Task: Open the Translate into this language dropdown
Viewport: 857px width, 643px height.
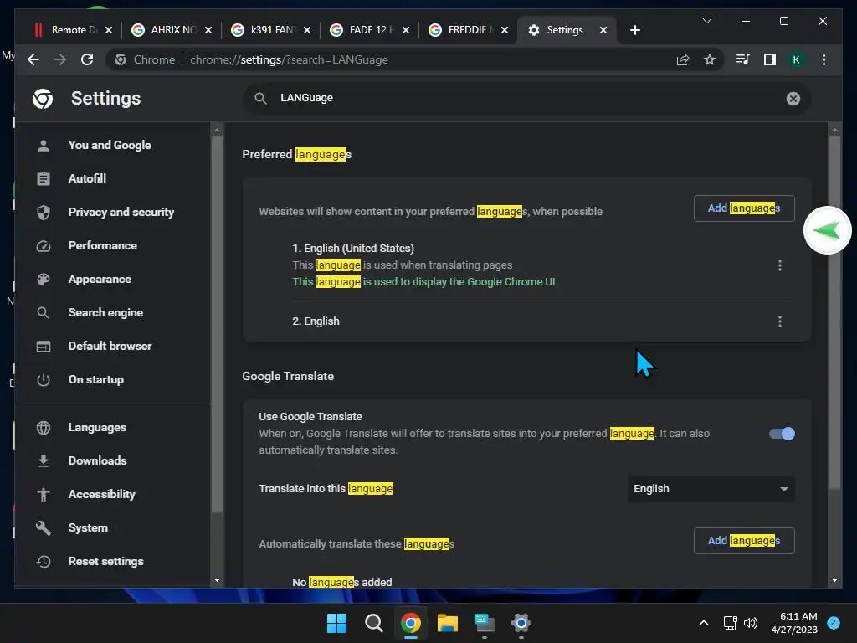Action: click(x=711, y=489)
